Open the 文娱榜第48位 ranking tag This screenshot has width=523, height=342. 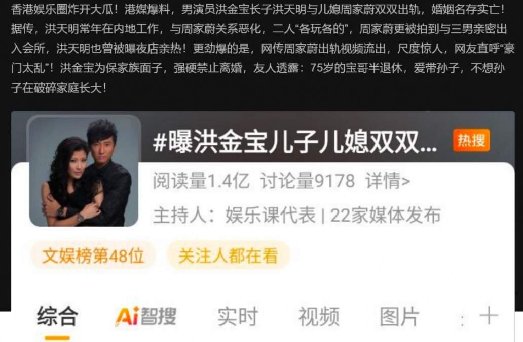[93, 256]
